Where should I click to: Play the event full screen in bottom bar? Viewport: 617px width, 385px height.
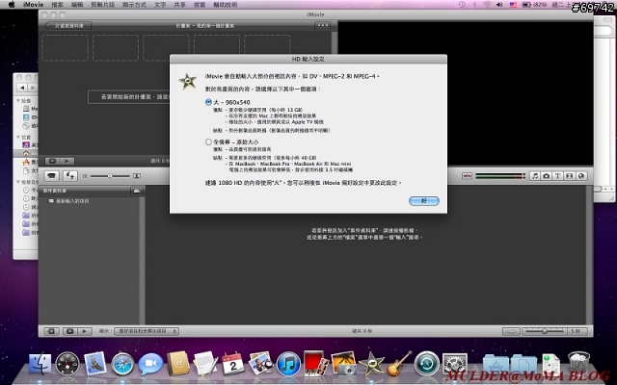coord(70,331)
